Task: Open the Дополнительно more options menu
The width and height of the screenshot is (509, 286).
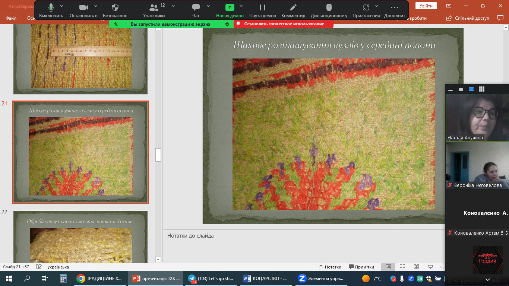Action: pos(394,10)
